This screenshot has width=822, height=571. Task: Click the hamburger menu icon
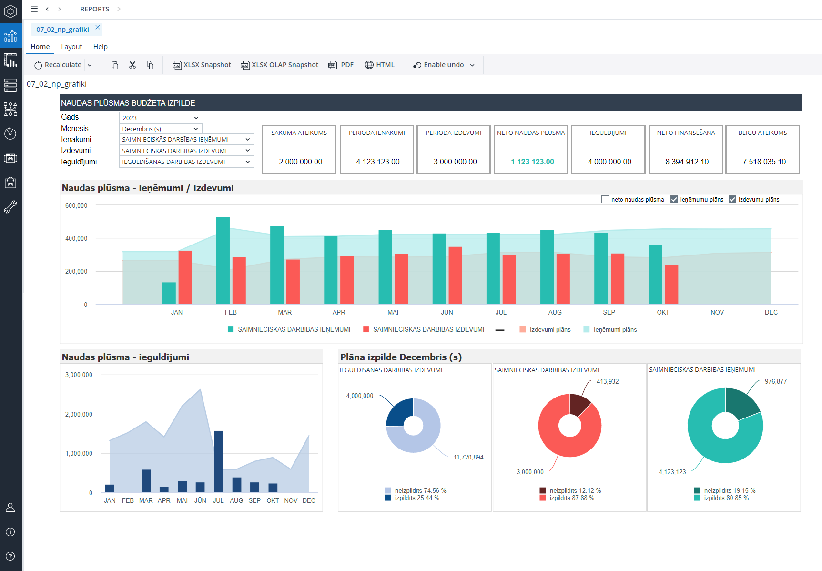pyautogui.click(x=34, y=9)
